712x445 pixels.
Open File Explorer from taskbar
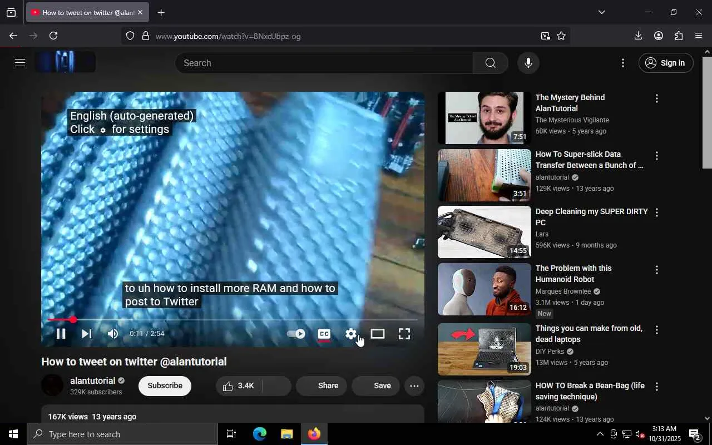(286, 434)
